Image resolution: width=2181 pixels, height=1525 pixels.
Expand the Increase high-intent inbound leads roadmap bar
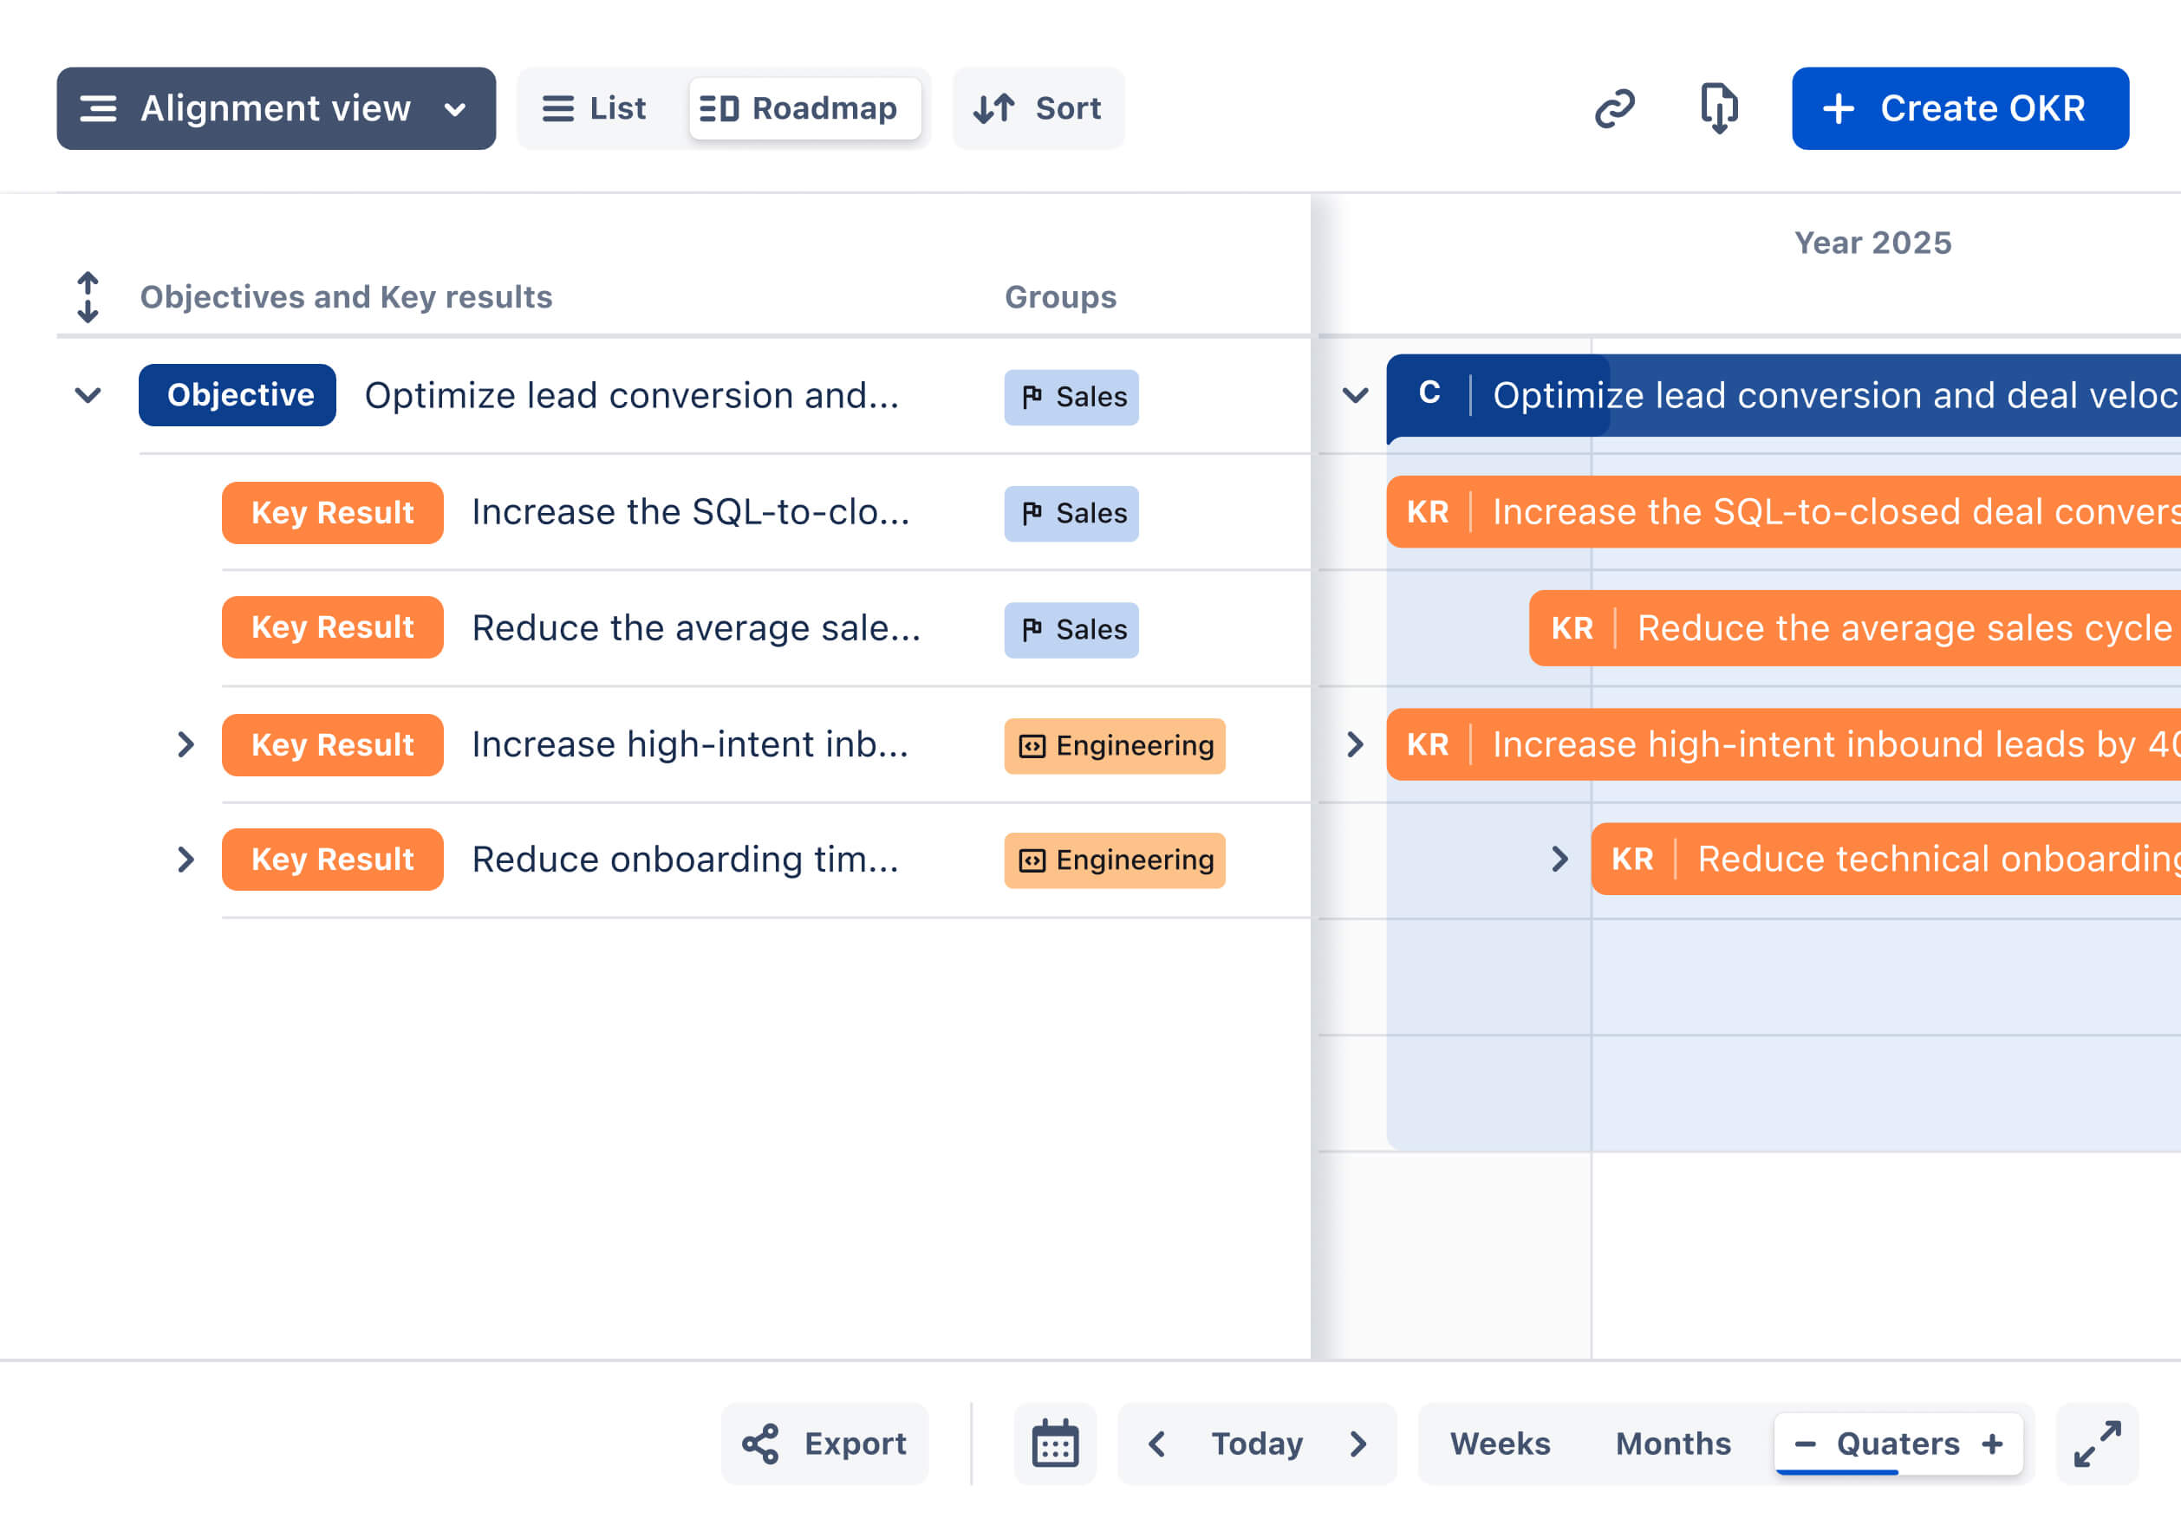1356,744
